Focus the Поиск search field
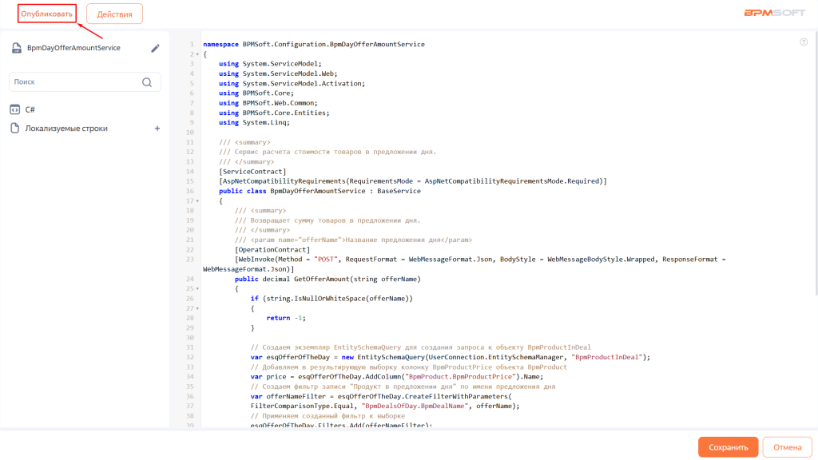The image size is (818, 460). pos(76,82)
